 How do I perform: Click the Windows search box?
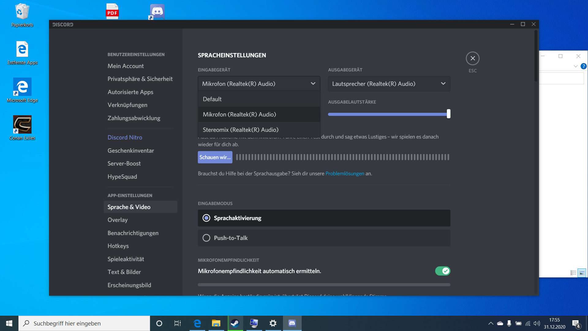point(84,323)
